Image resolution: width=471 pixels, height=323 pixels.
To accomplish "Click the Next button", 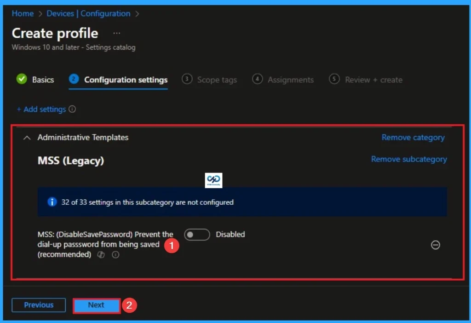I will coord(96,305).
